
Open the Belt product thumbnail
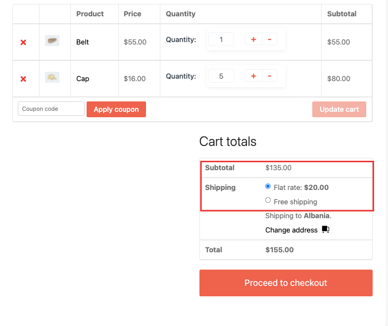point(52,41)
